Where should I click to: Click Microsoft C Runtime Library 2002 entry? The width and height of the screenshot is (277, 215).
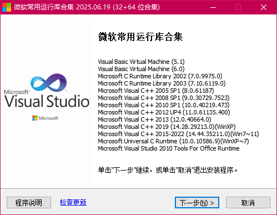pyautogui.click(x=160, y=76)
